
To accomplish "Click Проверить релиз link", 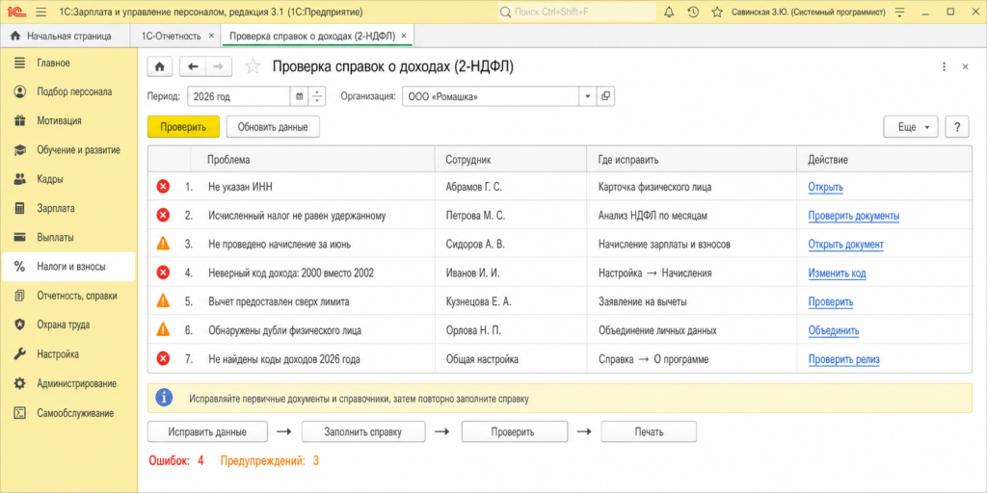I will 843,359.
